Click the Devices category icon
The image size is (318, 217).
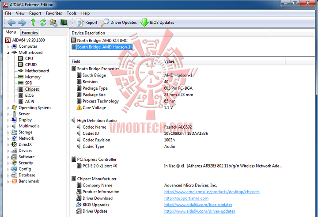pos(14,151)
